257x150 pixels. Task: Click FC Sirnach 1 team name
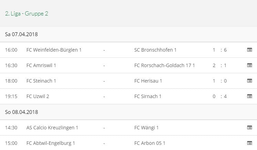click(148, 96)
